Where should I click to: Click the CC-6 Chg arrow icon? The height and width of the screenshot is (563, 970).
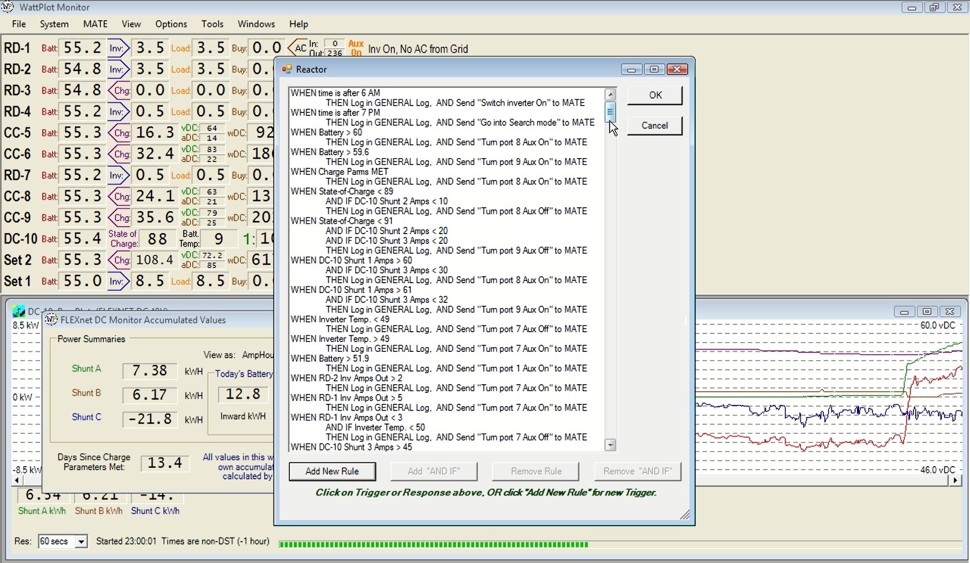[120, 154]
